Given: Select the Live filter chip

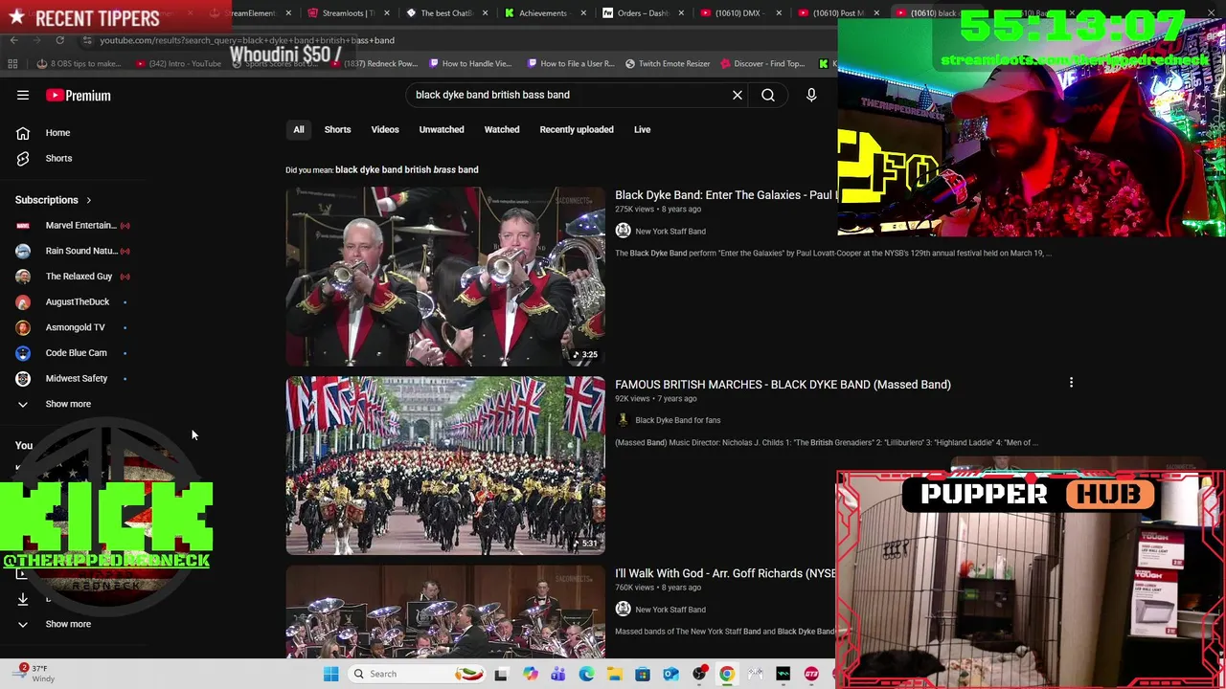Looking at the screenshot, I should (642, 129).
